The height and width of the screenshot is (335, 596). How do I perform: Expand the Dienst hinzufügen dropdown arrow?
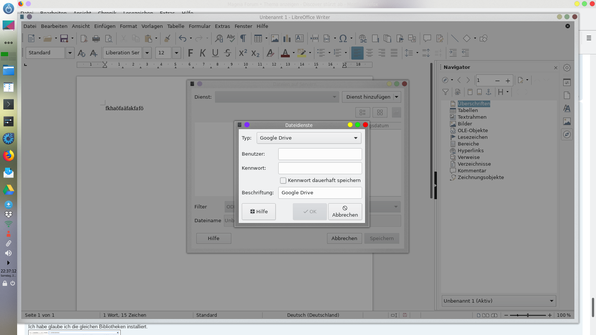tap(397, 97)
